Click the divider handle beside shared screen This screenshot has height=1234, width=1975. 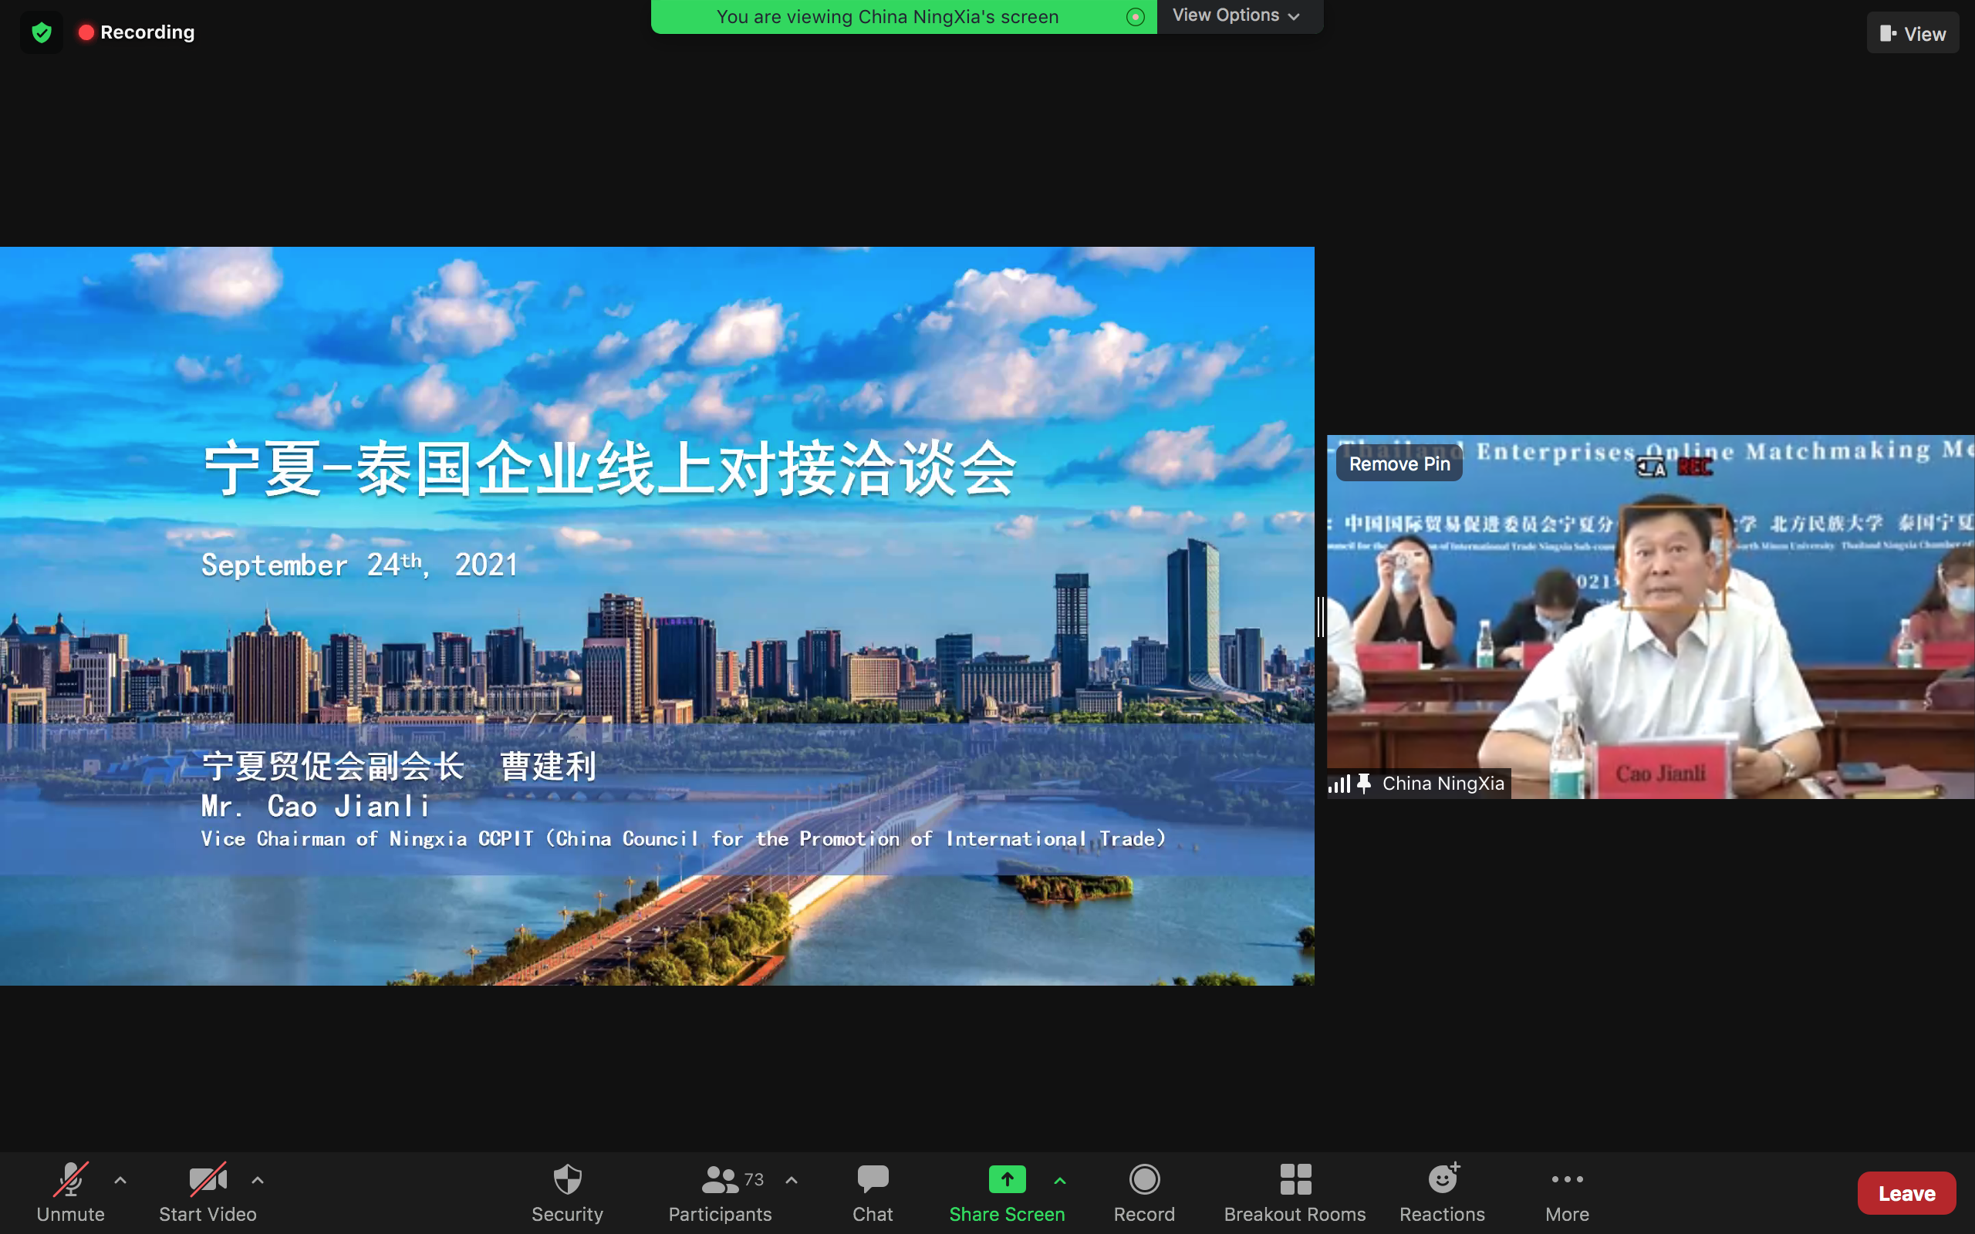point(1320,617)
